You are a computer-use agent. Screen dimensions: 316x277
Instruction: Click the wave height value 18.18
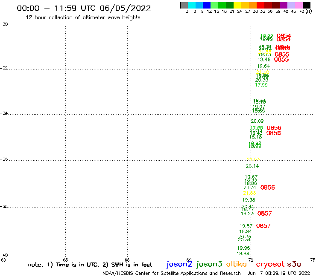pos(256,137)
